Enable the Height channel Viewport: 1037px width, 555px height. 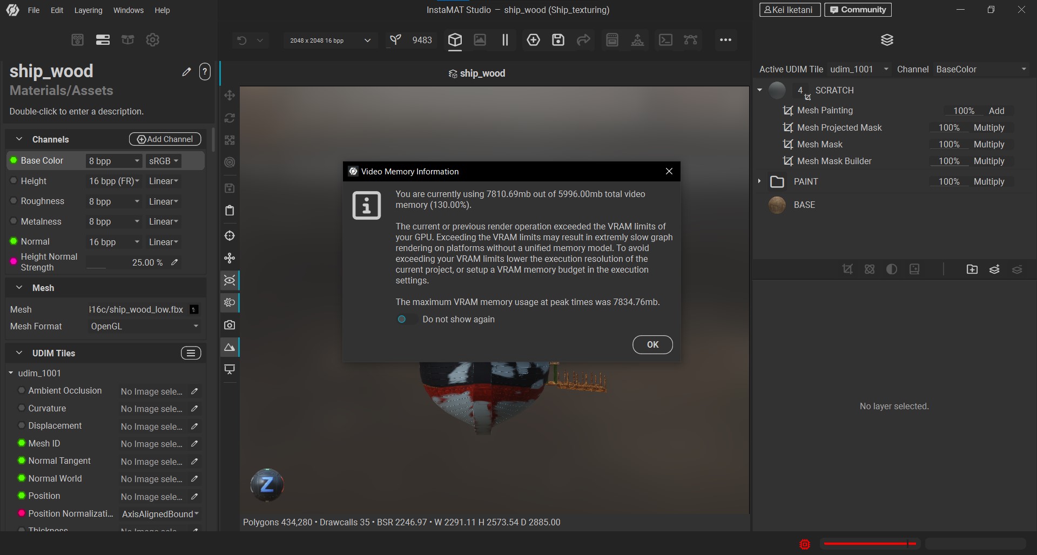tap(14, 181)
